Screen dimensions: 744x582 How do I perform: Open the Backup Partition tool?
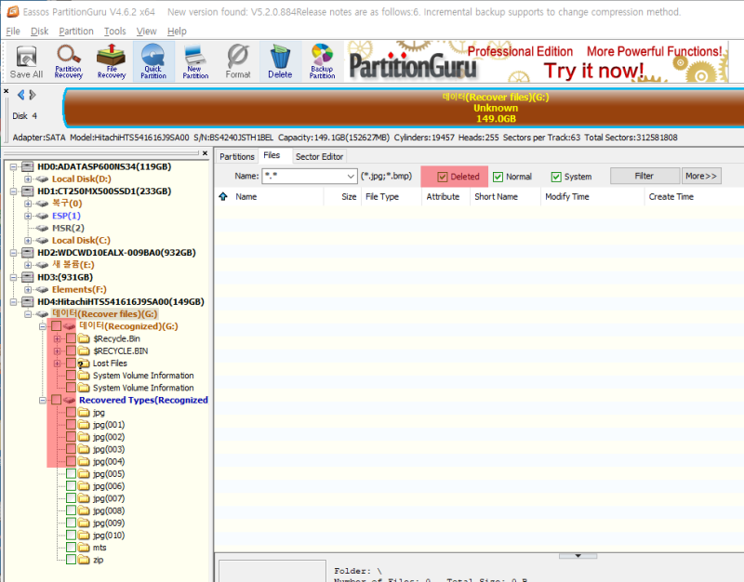[322, 61]
